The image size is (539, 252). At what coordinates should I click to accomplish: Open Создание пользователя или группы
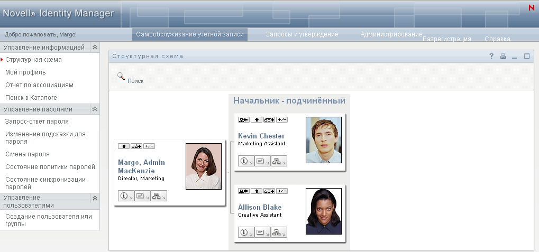(49, 220)
